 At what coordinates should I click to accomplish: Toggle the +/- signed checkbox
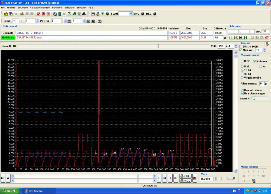click(x=260, y=66)
